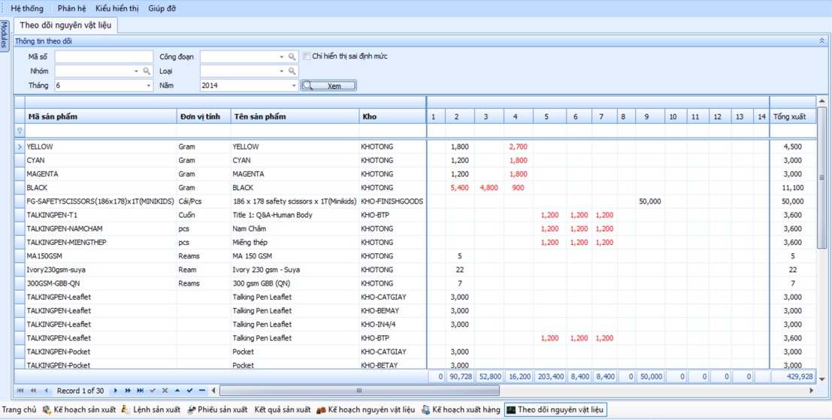Sort by Đơn vị tính column header
The width and height of the screenshot is (832, 420).
tap(204, 116)
